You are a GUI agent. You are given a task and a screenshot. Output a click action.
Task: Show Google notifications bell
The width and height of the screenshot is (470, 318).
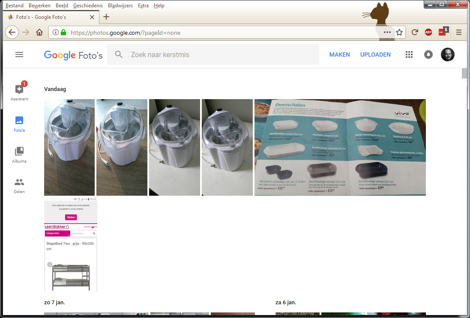pyautogui.click(x=428, y=55)
